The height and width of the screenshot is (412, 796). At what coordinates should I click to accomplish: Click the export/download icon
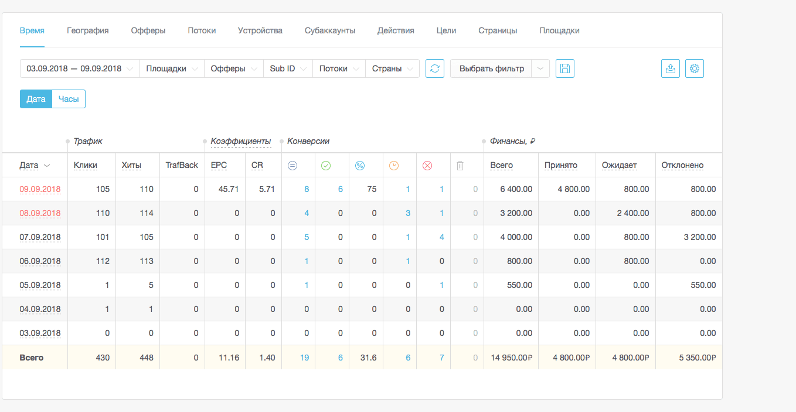(x=671, y=68)
